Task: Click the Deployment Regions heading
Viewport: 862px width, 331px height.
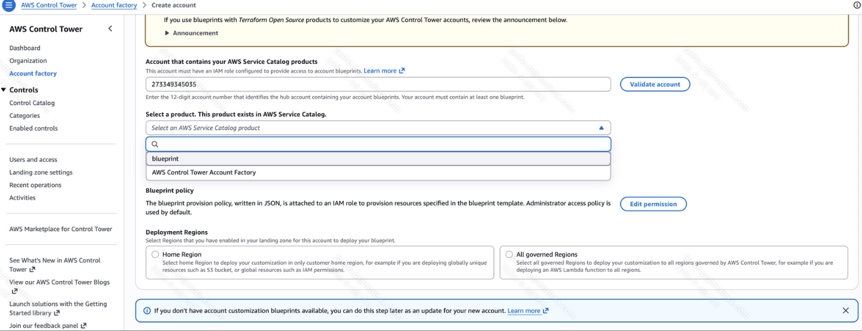Action: 176,232
